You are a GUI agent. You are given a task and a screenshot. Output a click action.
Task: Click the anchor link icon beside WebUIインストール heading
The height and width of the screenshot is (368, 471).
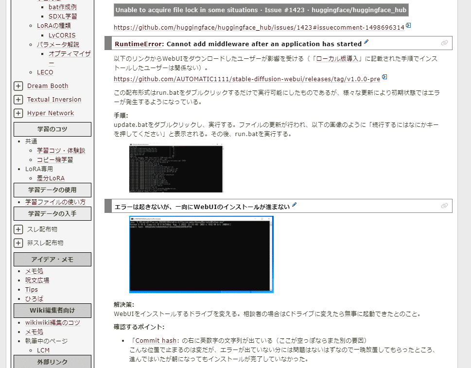444,205
